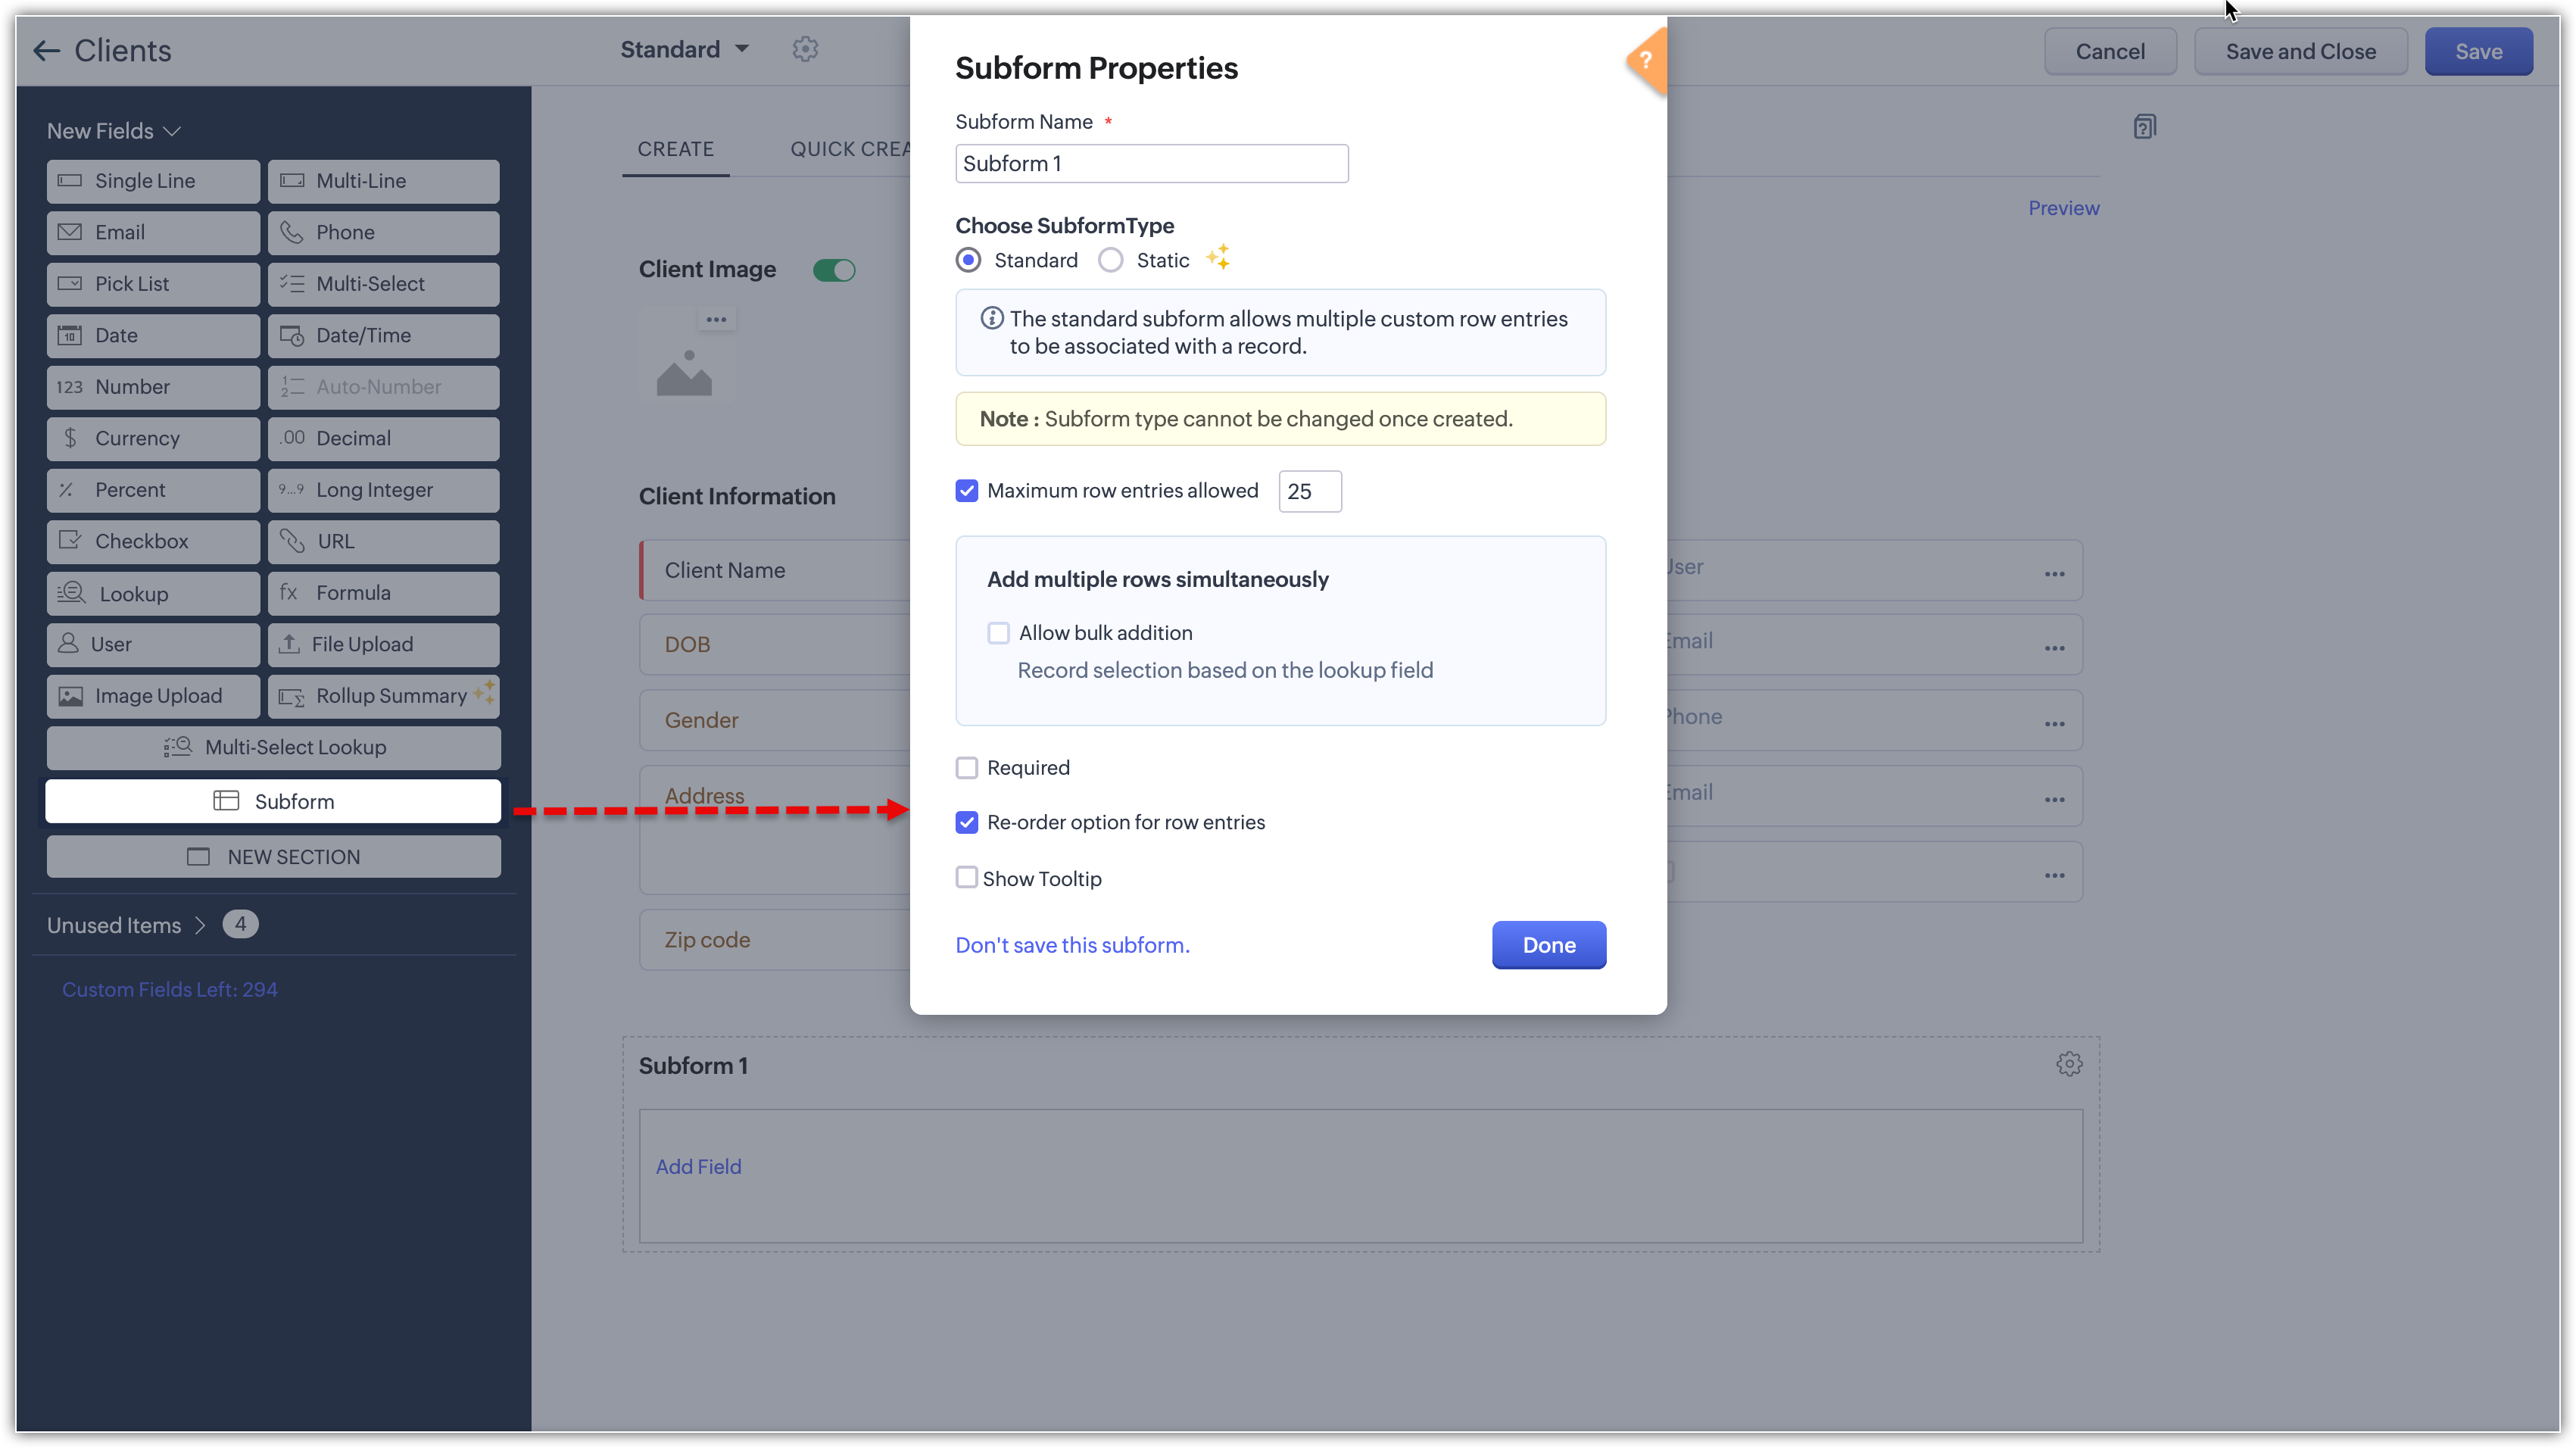Screen dimensions: 2576x1448
Task: Click the Multi-Select Lookup field item
Action: tap(273, 748)
